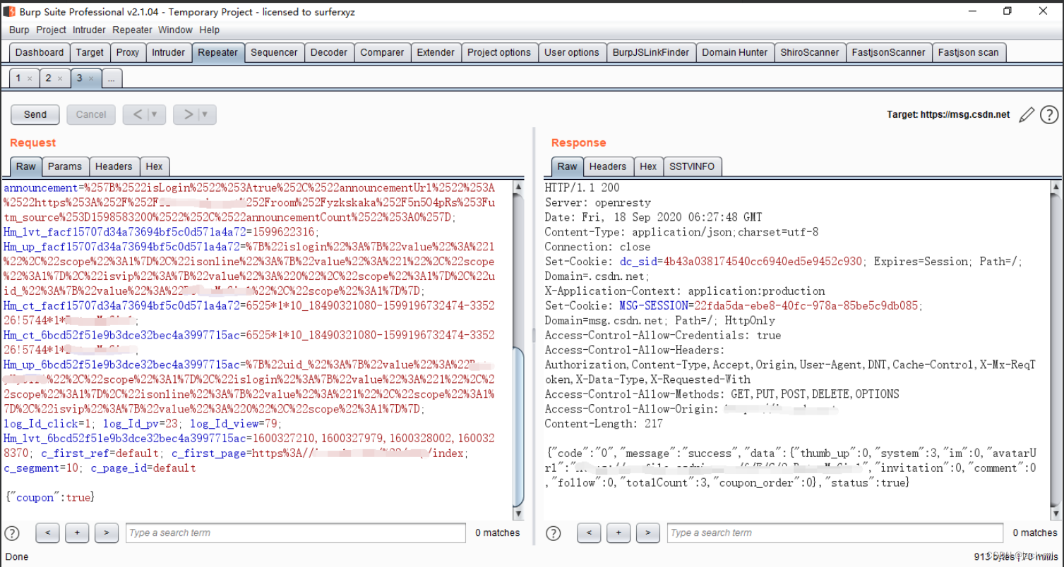The height and width of the screenshot is (567, 1064).
Task: Open the BurpJSLinkFinder tab
Action: pyautogui.click(x=651, y=52)
